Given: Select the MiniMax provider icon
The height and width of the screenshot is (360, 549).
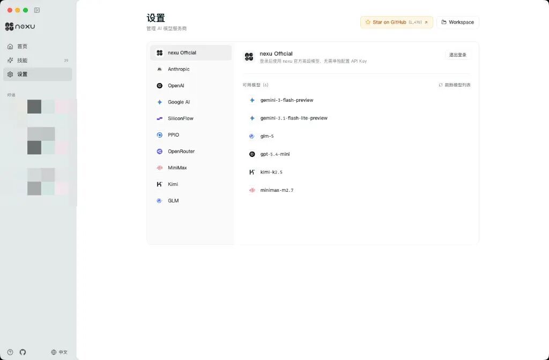Looking at the screenshot, I should coord(159,168).
